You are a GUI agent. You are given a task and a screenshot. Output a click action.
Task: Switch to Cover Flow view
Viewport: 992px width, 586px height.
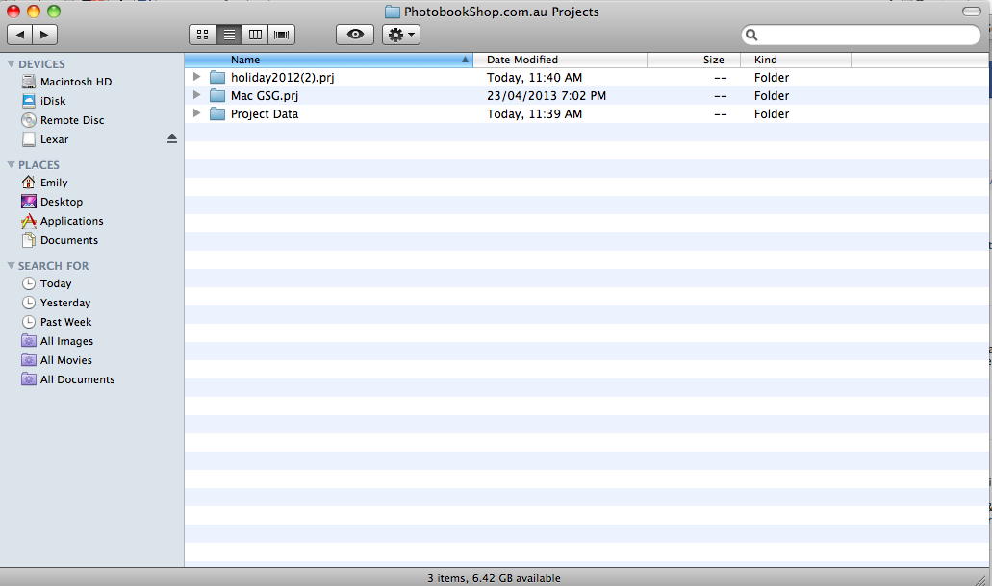(x=281, y=35)
